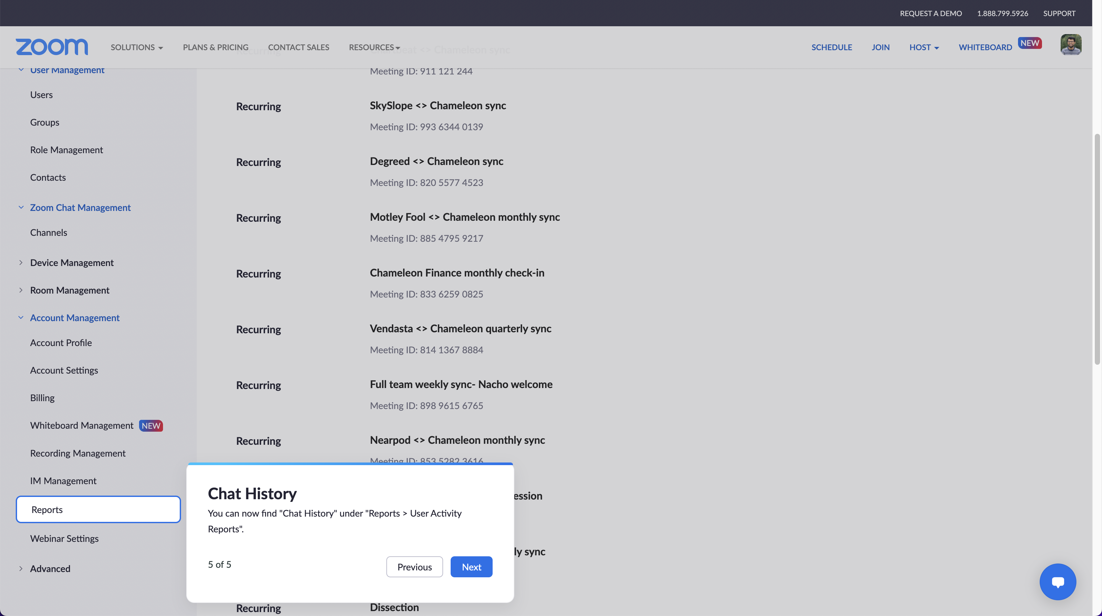
Task: Click Meeting ID: 833 6259 0825
Action: pyautogui.click(x=426, y=294)
